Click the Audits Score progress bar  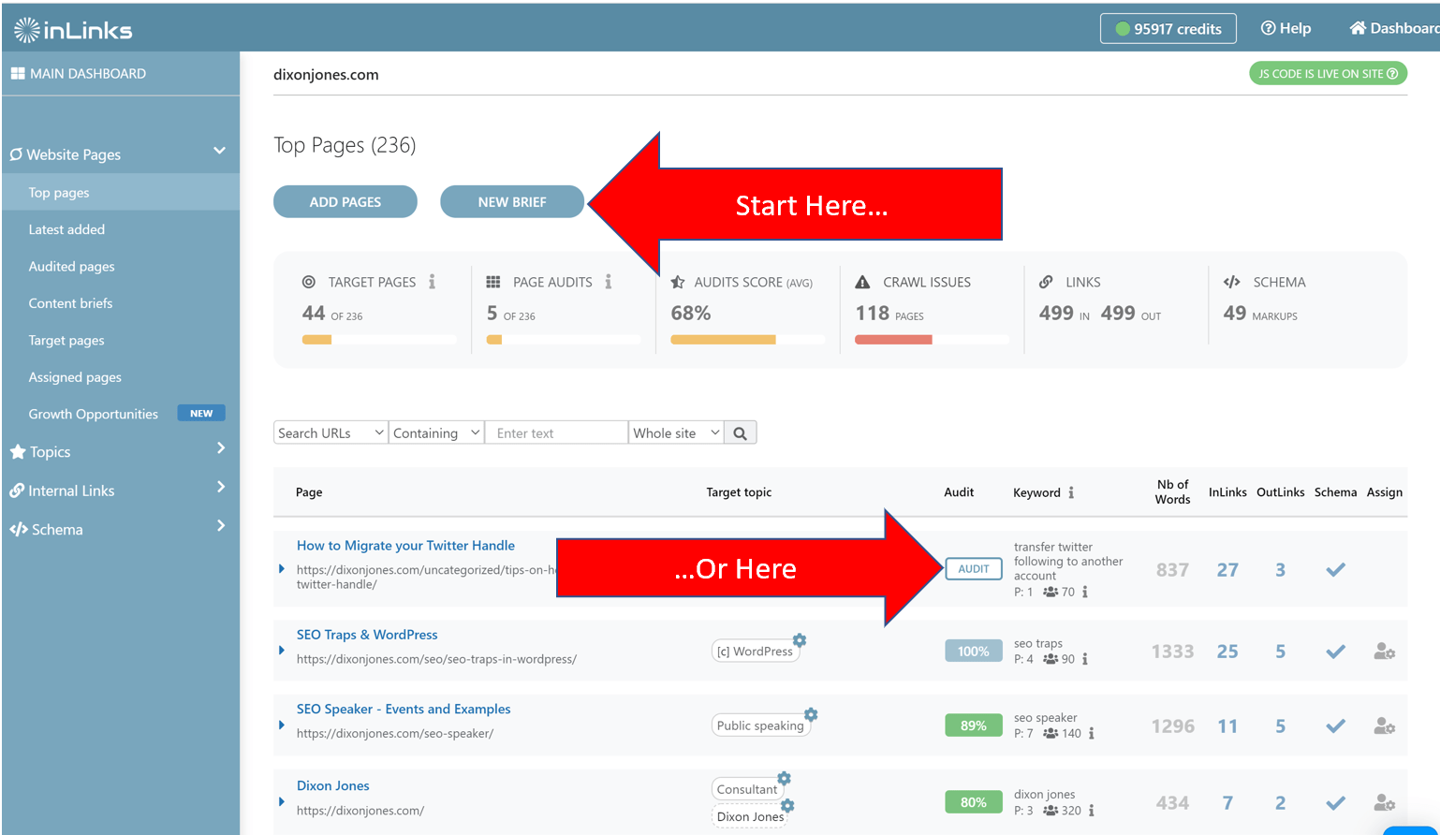click(x=747, y=340)
